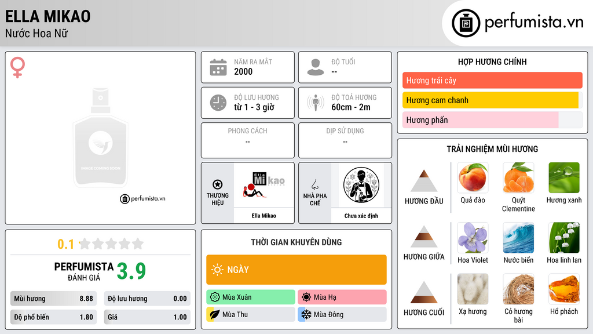Click the Hổ phách amber note image
The image size is (593, 334).
click(x=564, y=289)
